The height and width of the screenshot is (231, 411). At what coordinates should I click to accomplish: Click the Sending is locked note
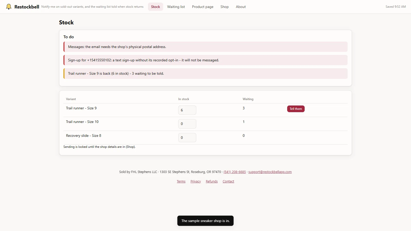(x=99, y=147)
